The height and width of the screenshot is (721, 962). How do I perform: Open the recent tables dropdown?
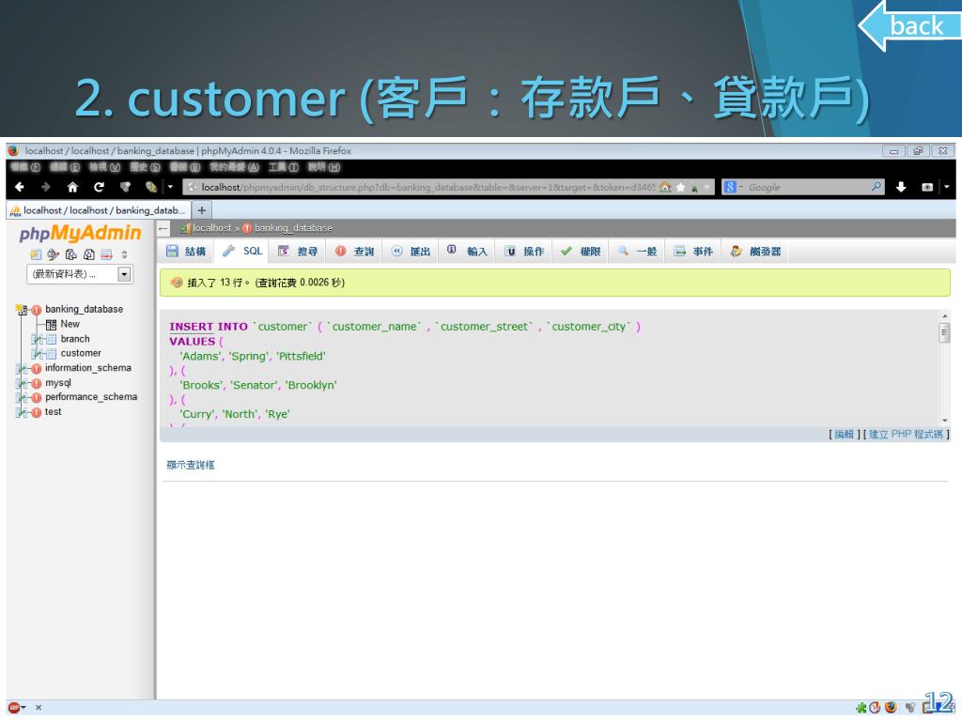coord(79,274)
